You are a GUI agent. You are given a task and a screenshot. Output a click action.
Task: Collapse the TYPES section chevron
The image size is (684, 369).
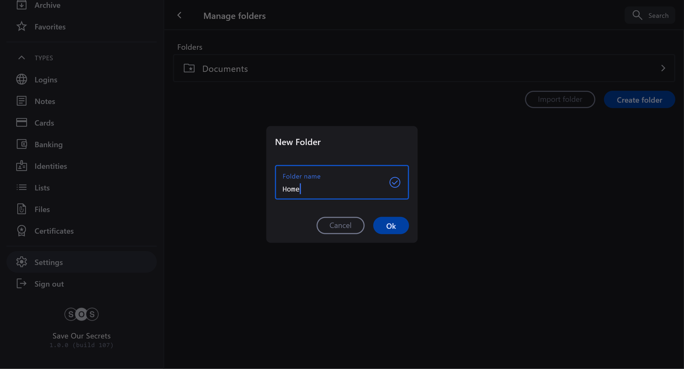pos(22,58)
